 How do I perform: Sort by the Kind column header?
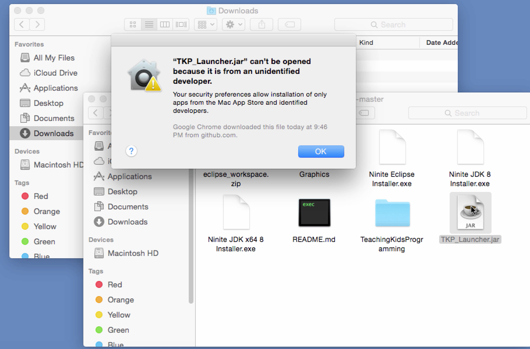pos(366,42)
